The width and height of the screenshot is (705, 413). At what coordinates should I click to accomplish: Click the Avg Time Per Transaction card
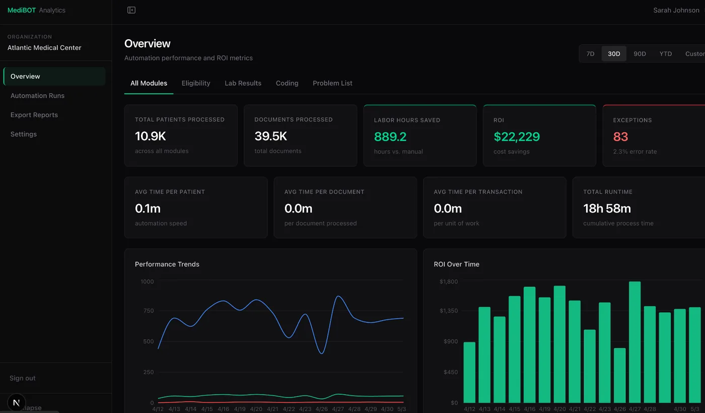(495, 208)
